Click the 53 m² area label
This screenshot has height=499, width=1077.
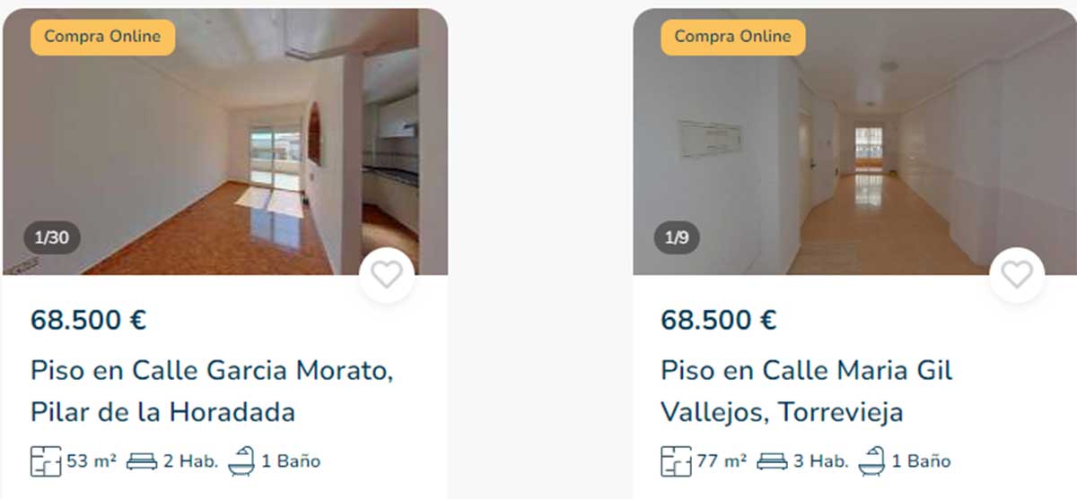[92, 462]
